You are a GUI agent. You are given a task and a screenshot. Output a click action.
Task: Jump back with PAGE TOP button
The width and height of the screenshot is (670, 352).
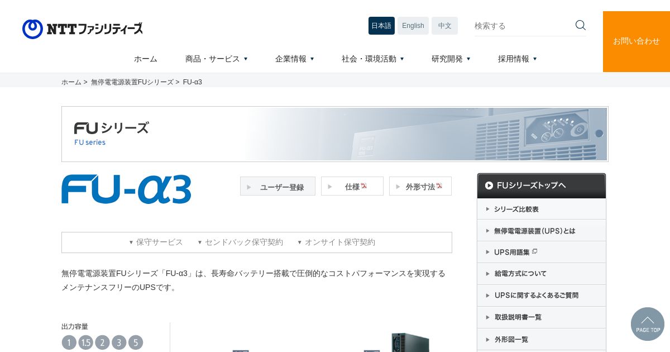(x=648, y=324)
